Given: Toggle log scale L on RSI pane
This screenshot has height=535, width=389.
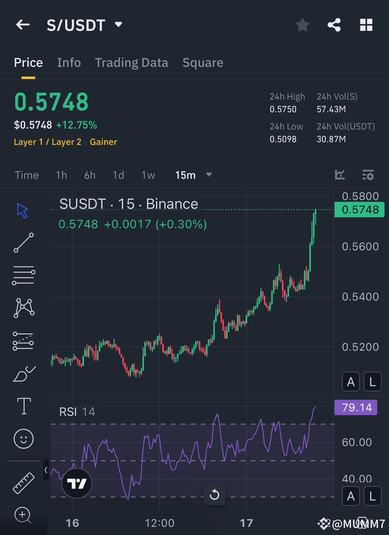Looking at the screenshot, I should point(372,496).
